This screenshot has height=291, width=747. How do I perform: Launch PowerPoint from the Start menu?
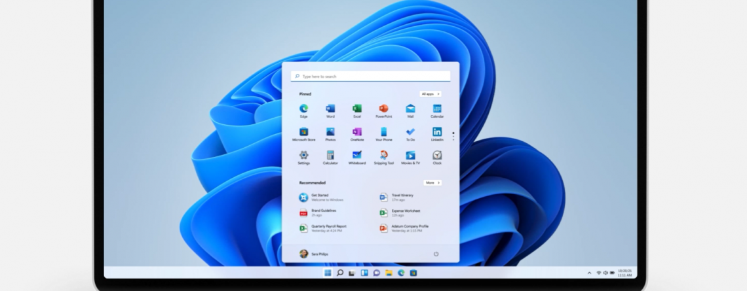[383, 109]
